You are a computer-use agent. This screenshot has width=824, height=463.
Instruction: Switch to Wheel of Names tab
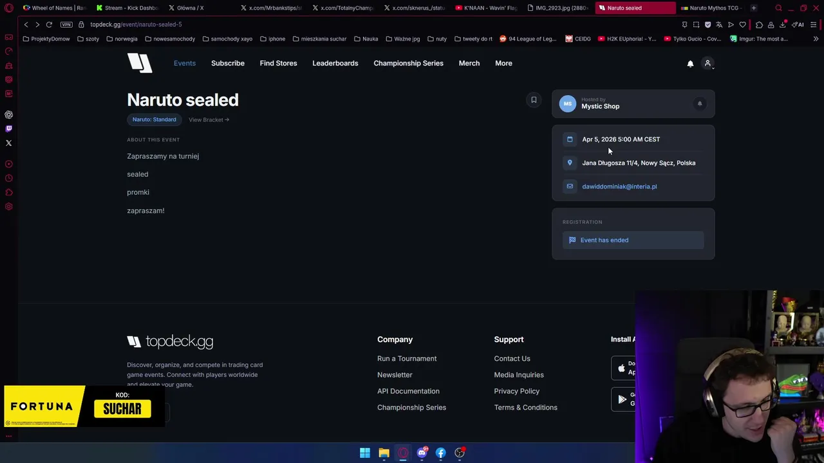tap(53, 8)
